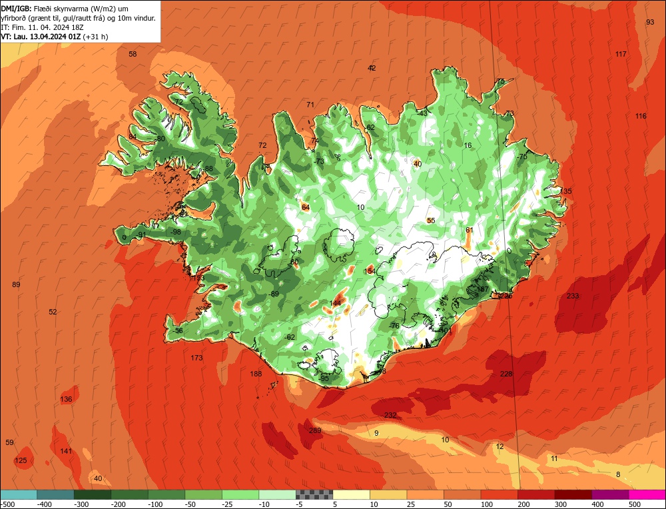The width and height of the screenshot is (666, 509).
Task: Click the map value '125'
Action: pos(21,460)
